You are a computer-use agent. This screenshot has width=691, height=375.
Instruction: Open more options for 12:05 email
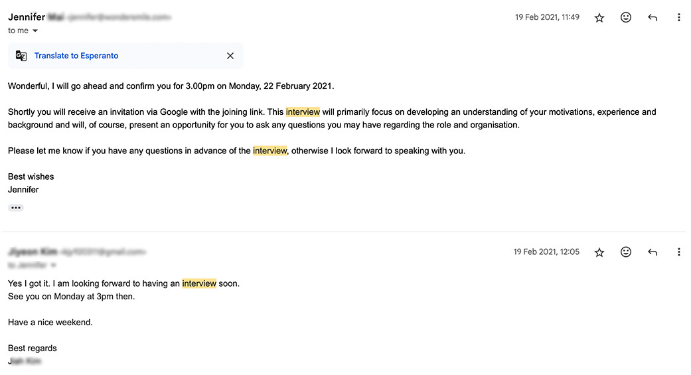click(678, 252)
